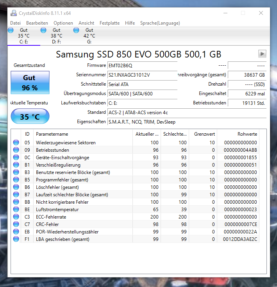The width and height of the screenshot is (277, 287).
Task: Click status orb for LBA geschrieben row
Action: 16,239
